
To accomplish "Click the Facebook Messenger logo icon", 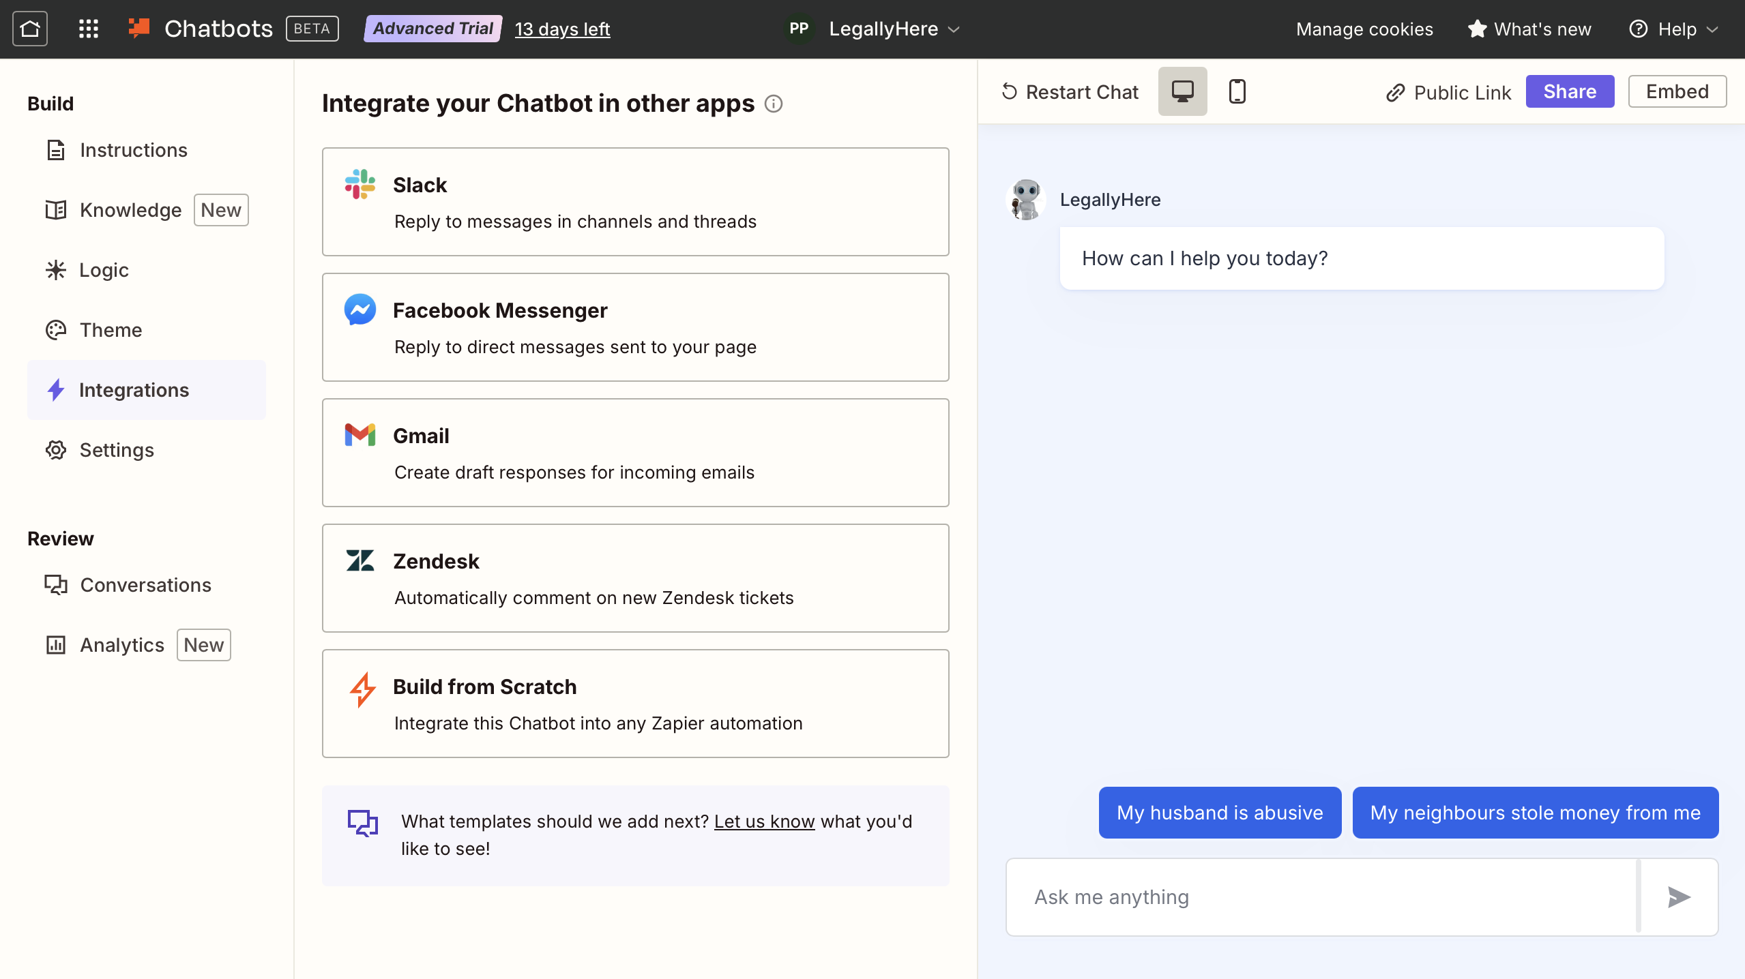I will coord(360,310).
